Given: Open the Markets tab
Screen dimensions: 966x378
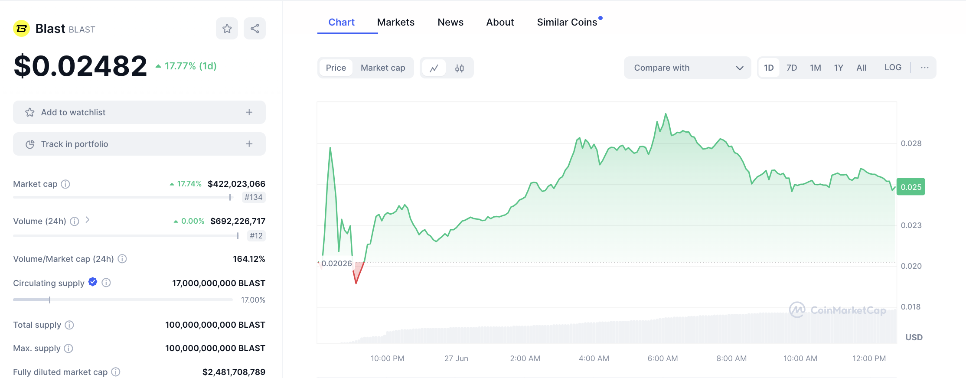Looking at the screenshot, I should click(395, 22).
